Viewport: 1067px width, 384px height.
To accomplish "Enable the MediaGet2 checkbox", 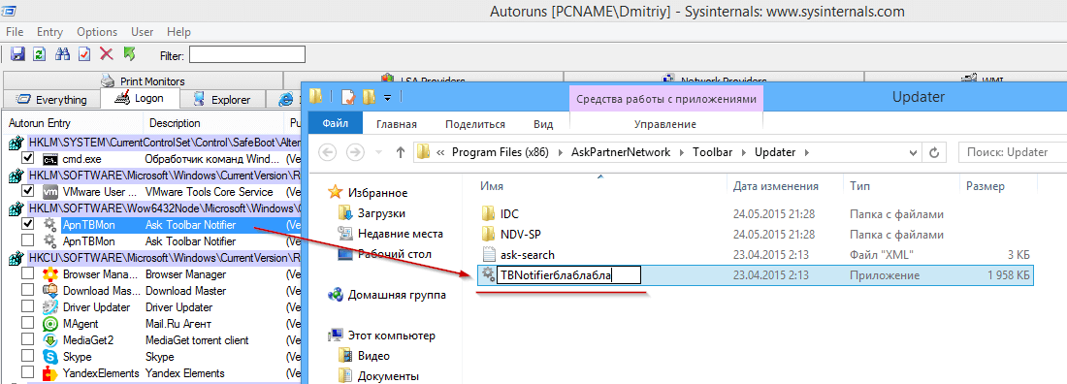I will pyautogui.click(x=28, y=339).
